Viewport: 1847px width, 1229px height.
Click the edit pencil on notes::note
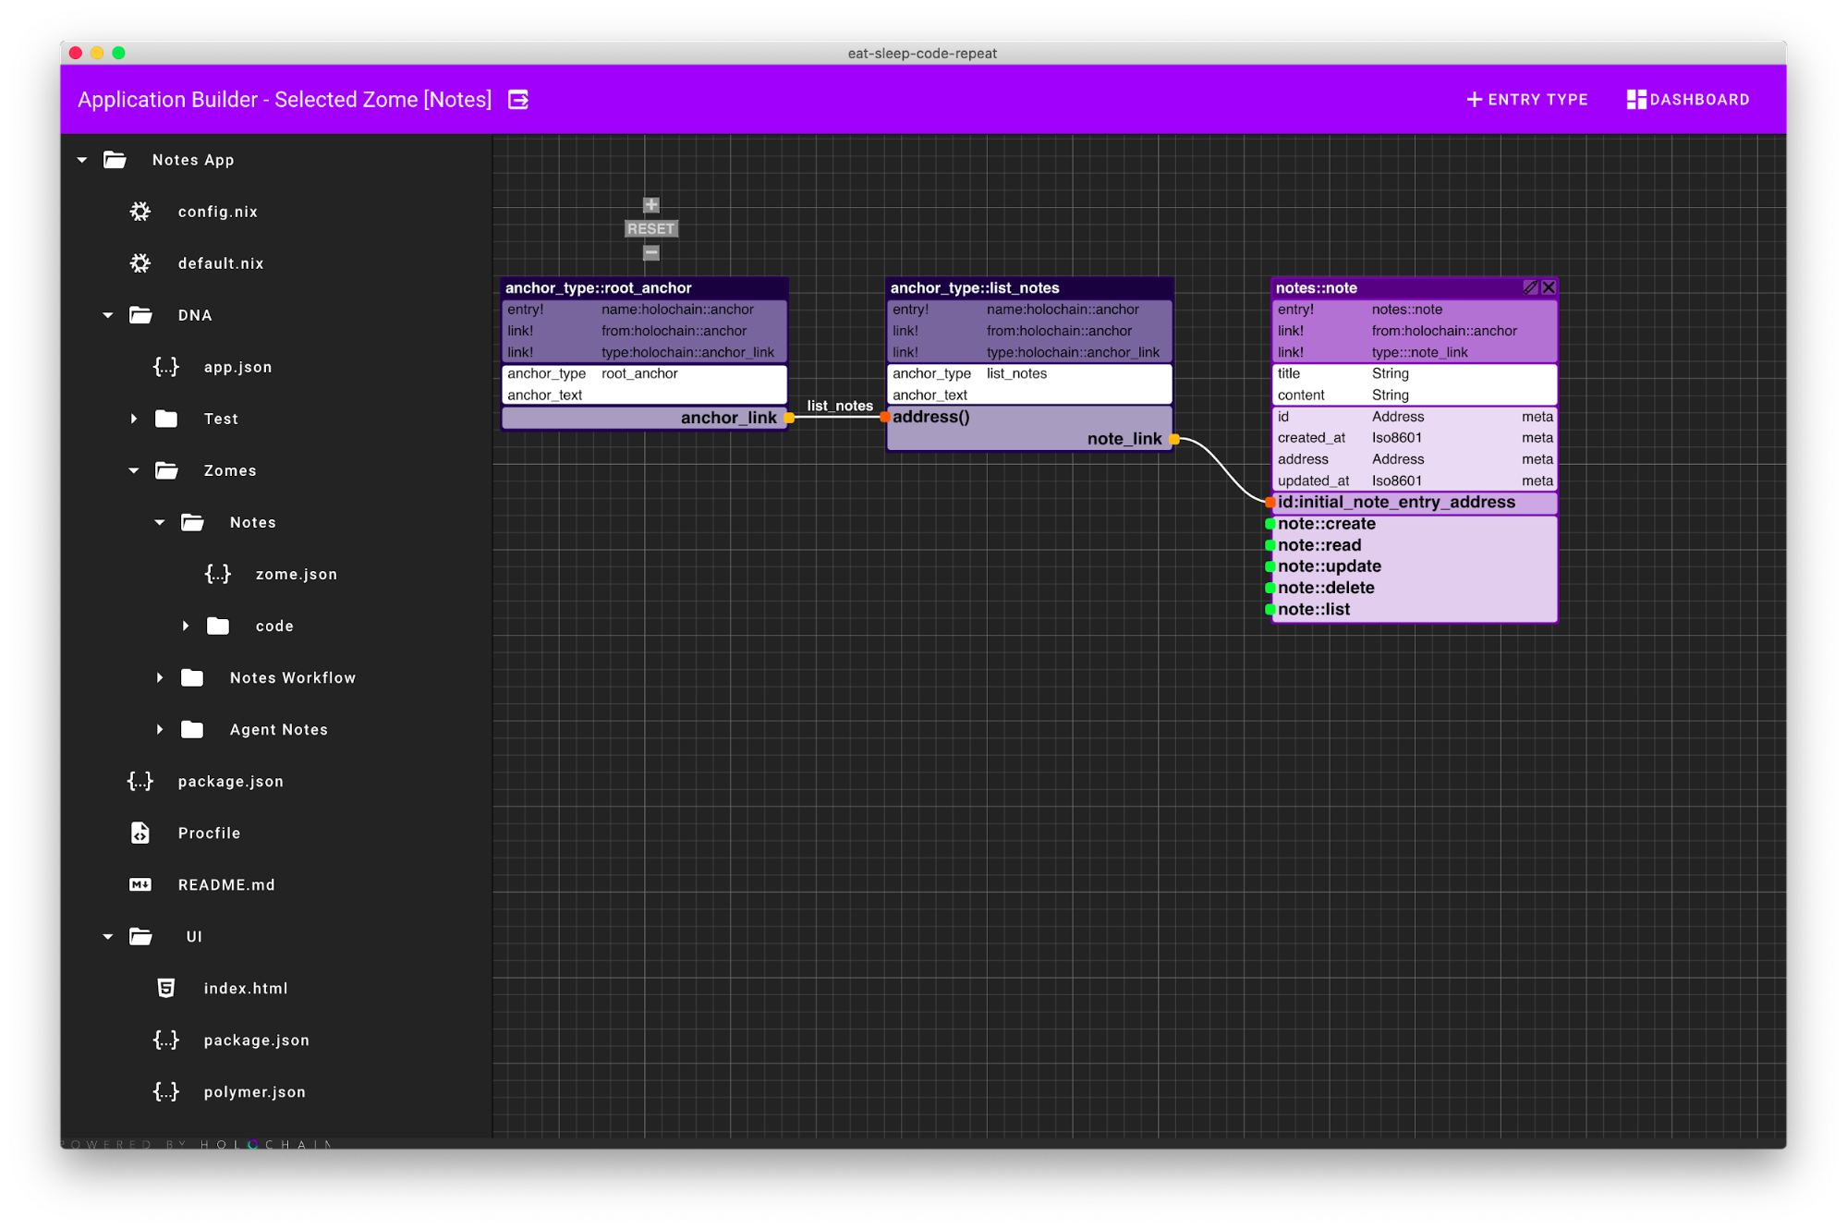point(1530,287)
